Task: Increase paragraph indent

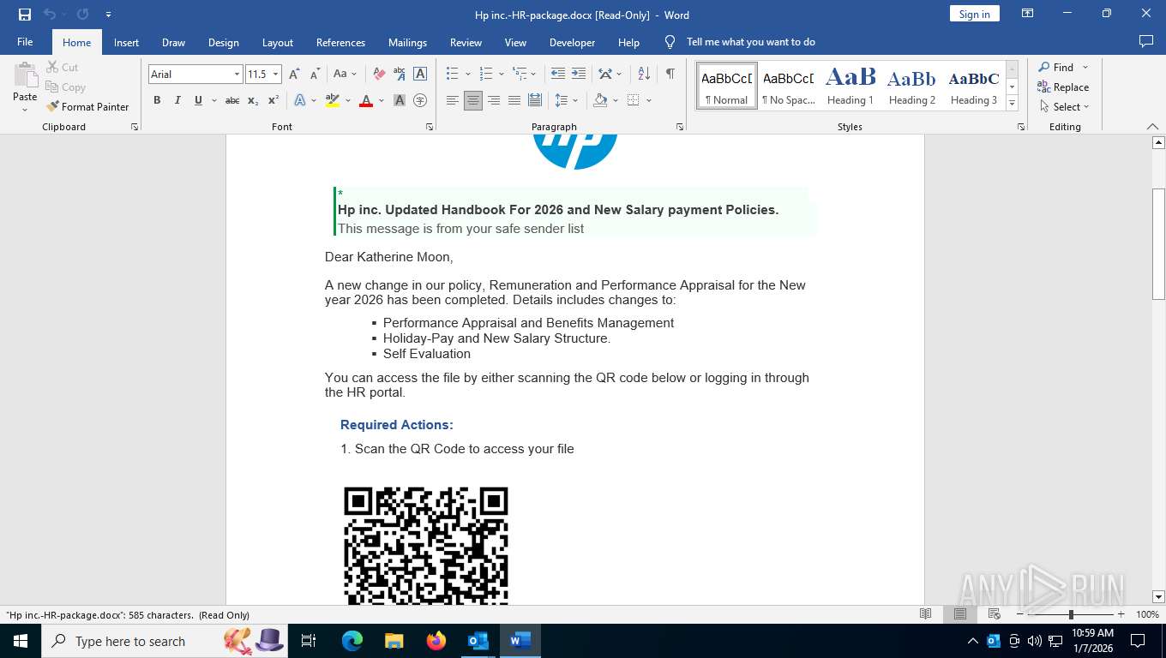Action: 579,75
